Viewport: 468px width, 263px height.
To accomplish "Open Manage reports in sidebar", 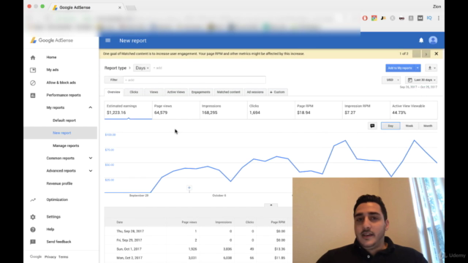I will point(66,146).
